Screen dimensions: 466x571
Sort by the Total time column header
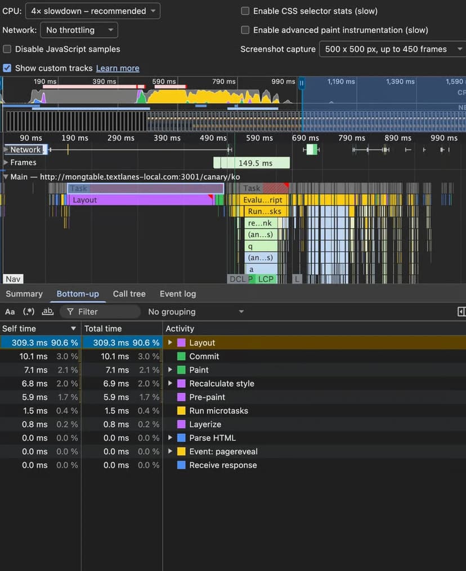[x=122, y=329]
